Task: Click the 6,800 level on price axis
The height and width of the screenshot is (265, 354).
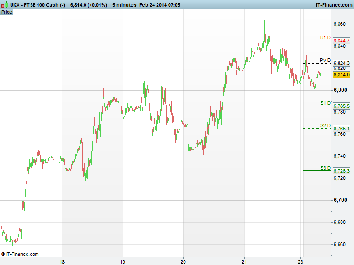Action: tap(340, 90)
